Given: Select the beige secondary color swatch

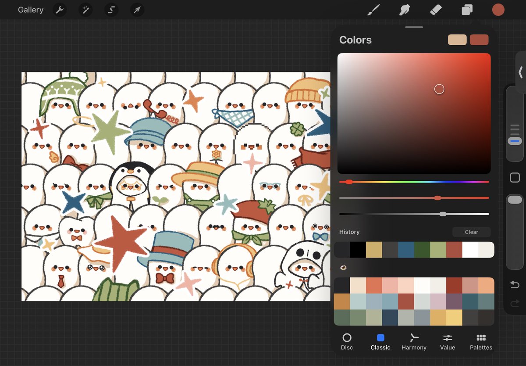Looking at the screenshot, I should tap(457, 40).
